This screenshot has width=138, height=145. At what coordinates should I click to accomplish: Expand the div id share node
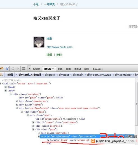(x=33, y=122)
